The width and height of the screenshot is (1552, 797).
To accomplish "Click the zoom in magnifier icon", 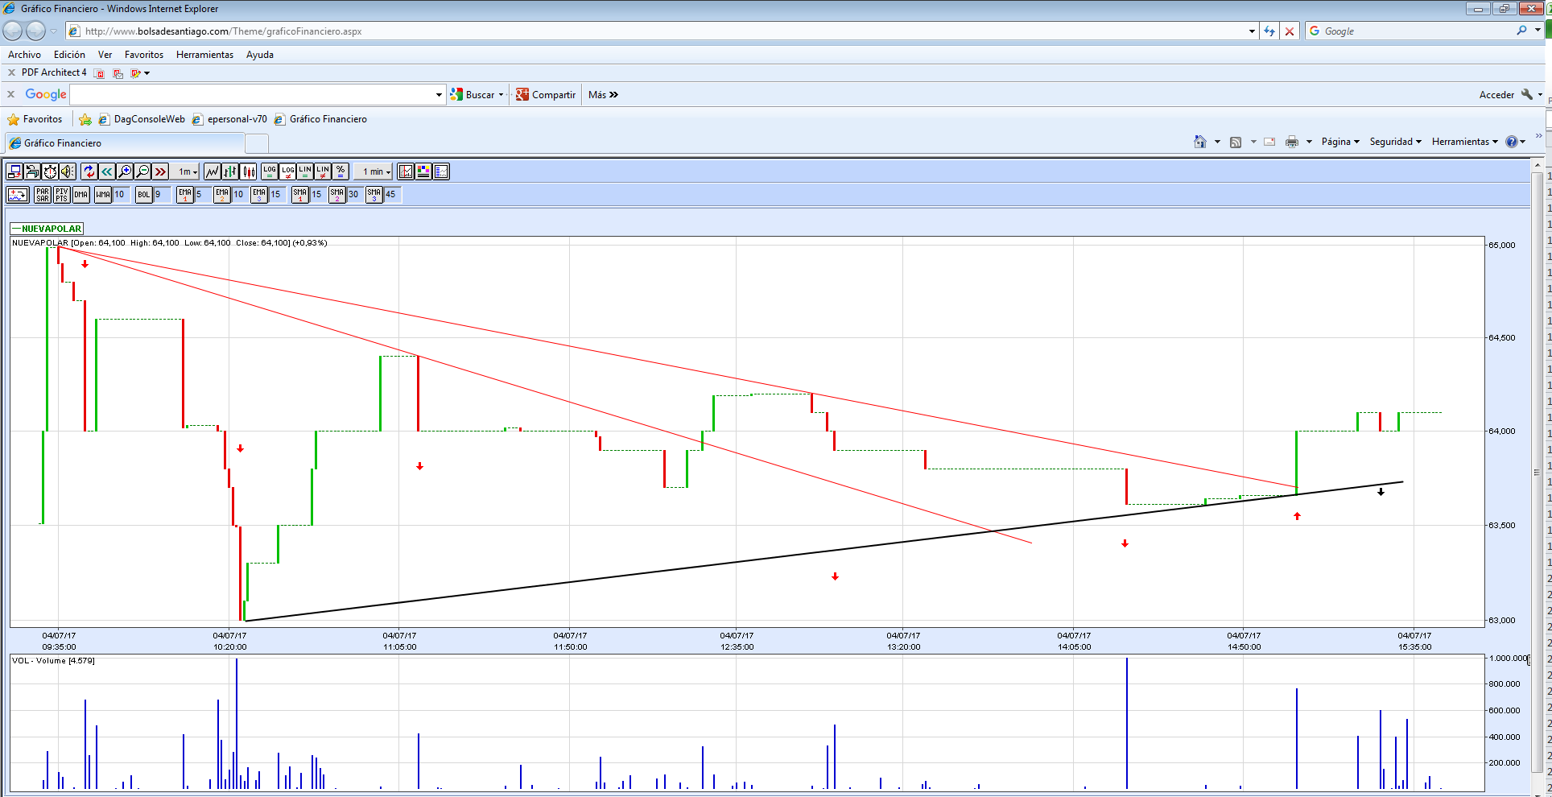I will point(125,171).
